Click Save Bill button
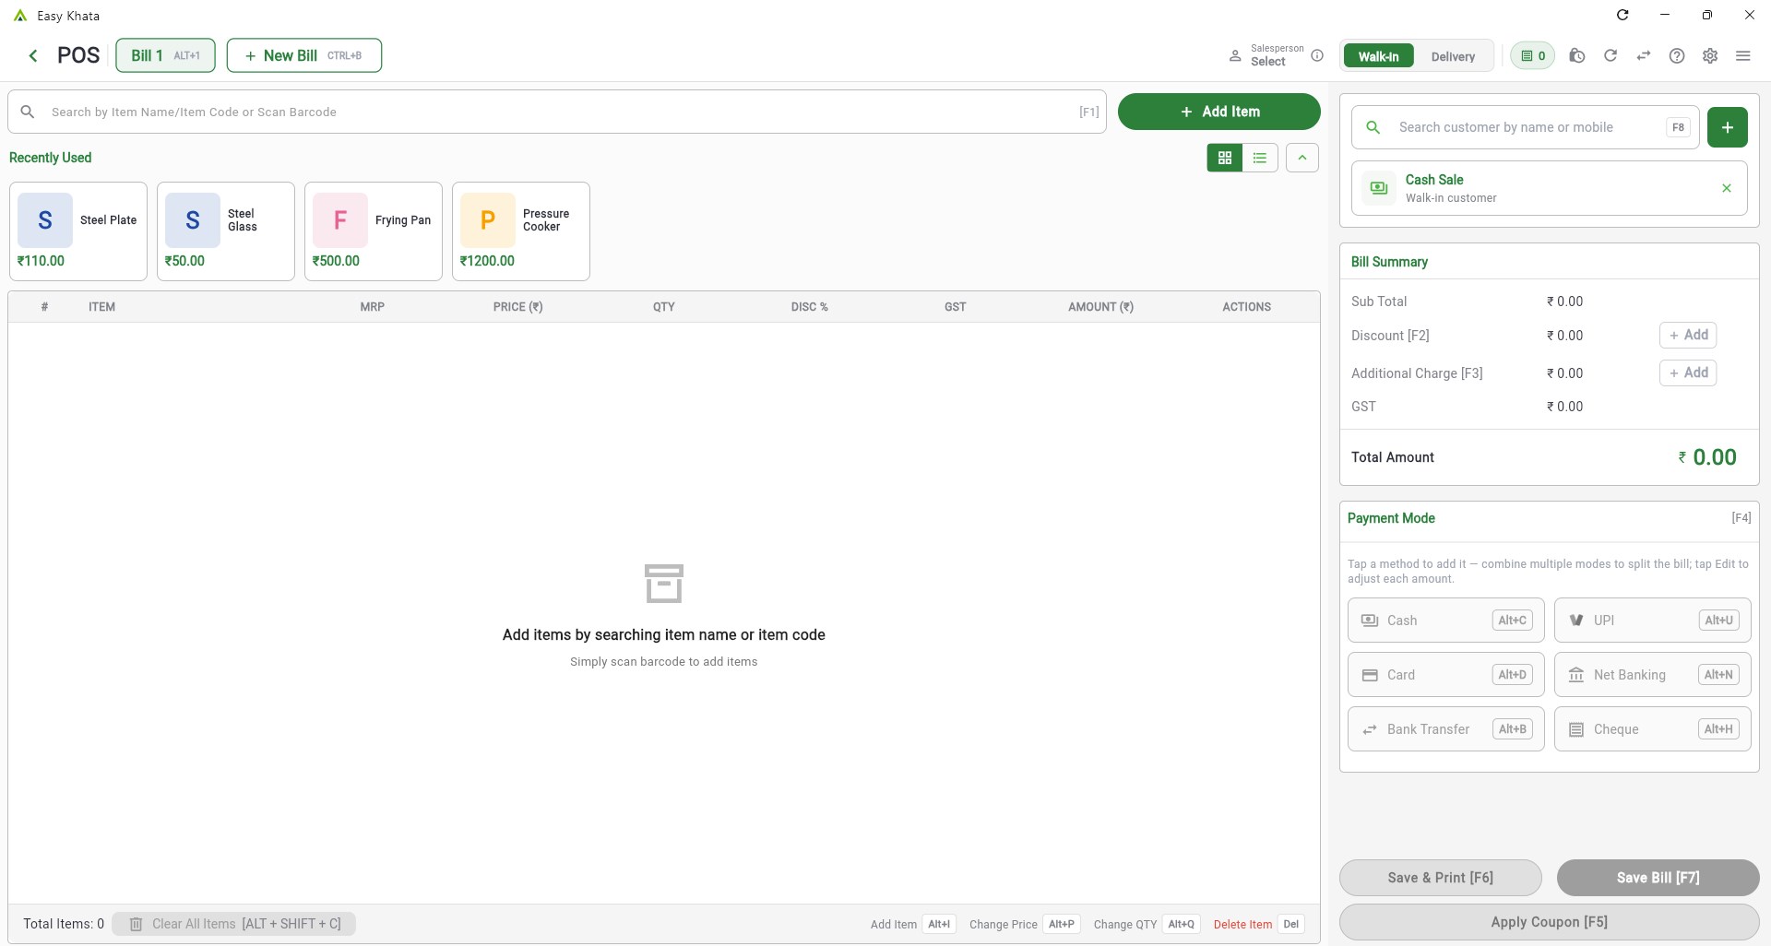Viewport: 1771px width, 946px height. pos(1658,878)
